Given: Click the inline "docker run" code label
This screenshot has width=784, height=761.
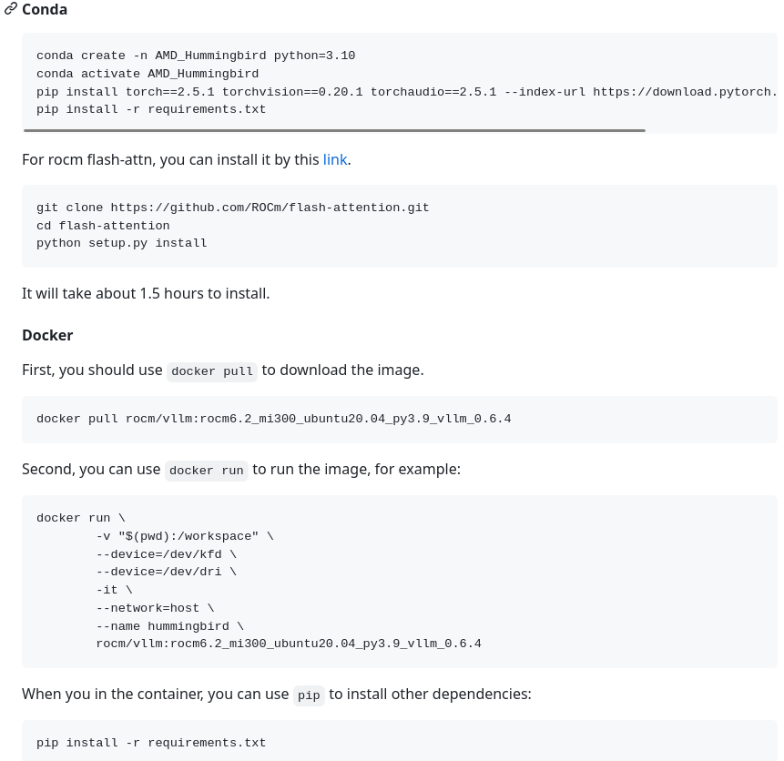Looking at the screenshot, I should [207, 471].
